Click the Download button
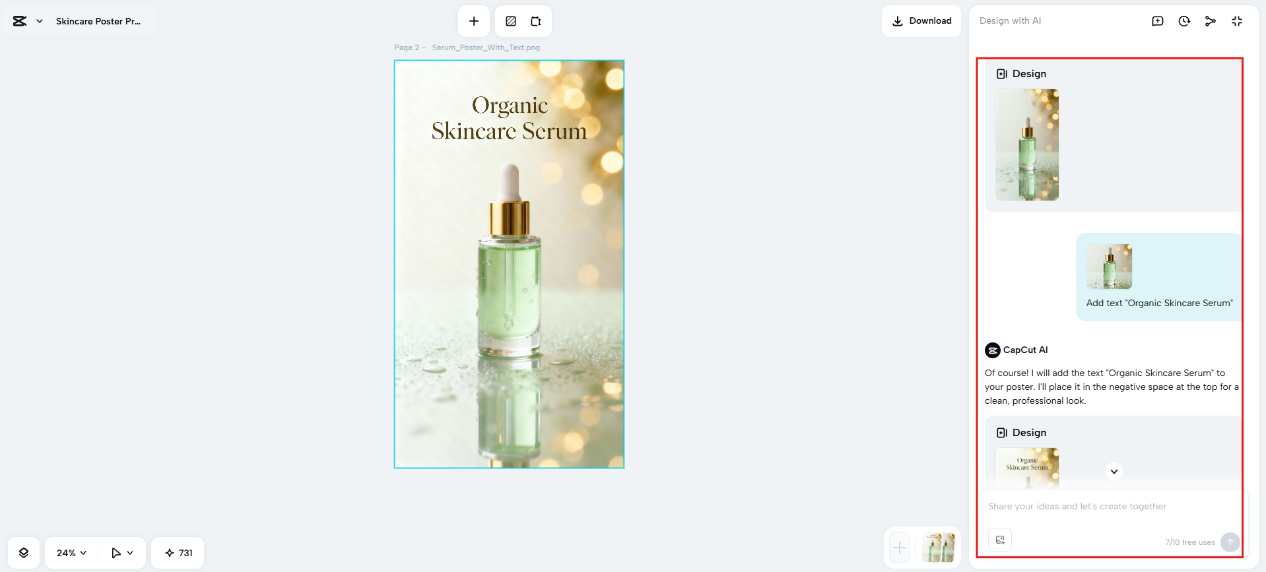Screen dimensions: 1266x572 (x=921, y=21)
